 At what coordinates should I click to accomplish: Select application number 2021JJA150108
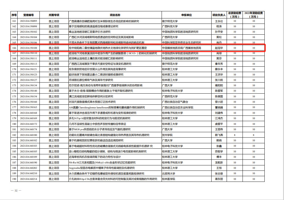(28, 48)
